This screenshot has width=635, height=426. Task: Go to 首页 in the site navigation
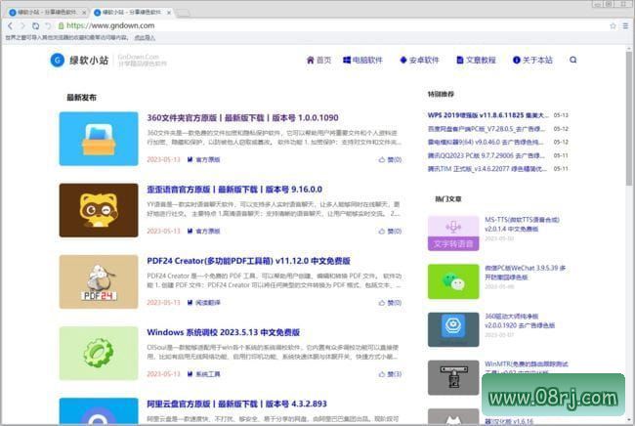coord(318,61)
